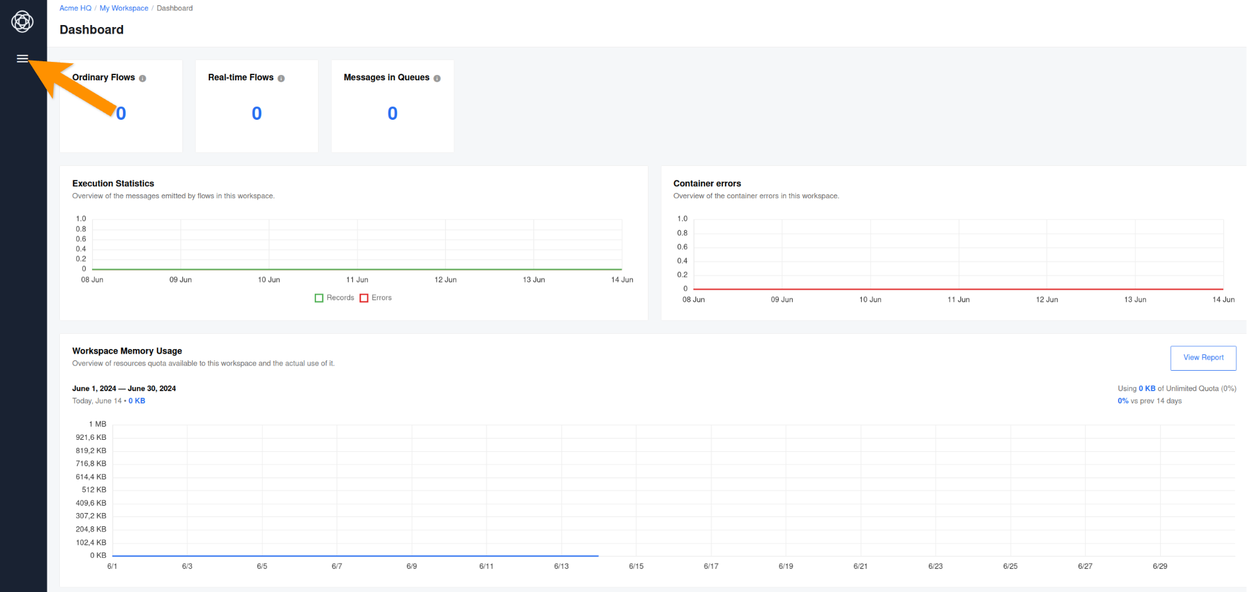
Task: Toggle the Errors legend checkbox
Action: click(x=364, y=298)
